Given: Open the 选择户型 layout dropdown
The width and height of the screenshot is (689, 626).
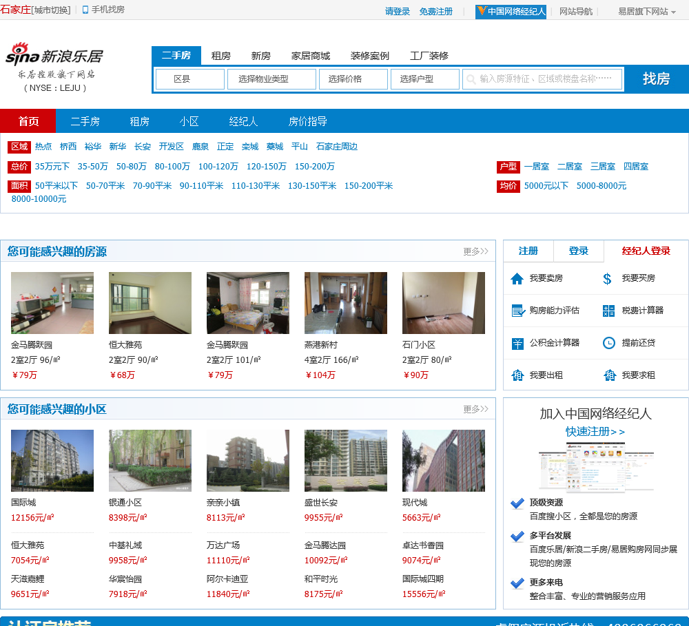Looking at the screenshot, I should click(425, 79).
